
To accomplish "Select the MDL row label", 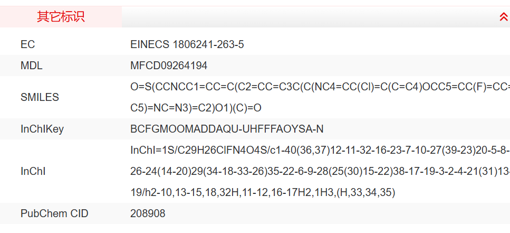I will (x=32, y=66).
